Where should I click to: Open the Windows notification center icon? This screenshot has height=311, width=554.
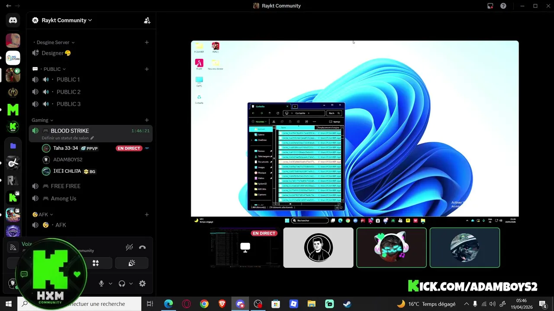[x=542, y=304]
